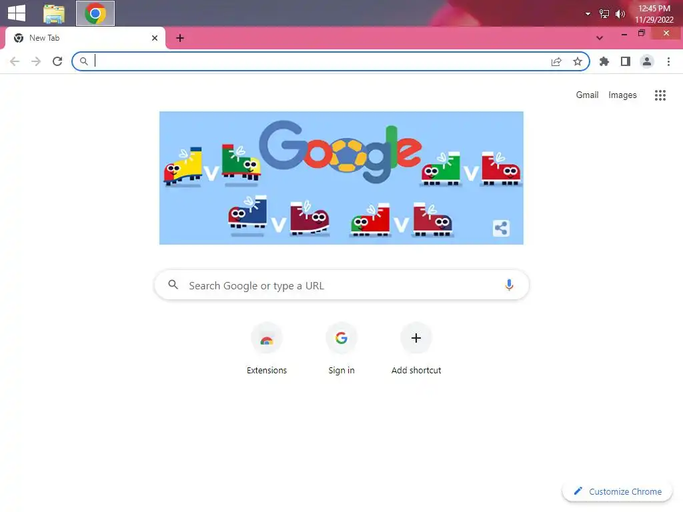
Task: Click the browser Back arrow
Action: (15, 61)
